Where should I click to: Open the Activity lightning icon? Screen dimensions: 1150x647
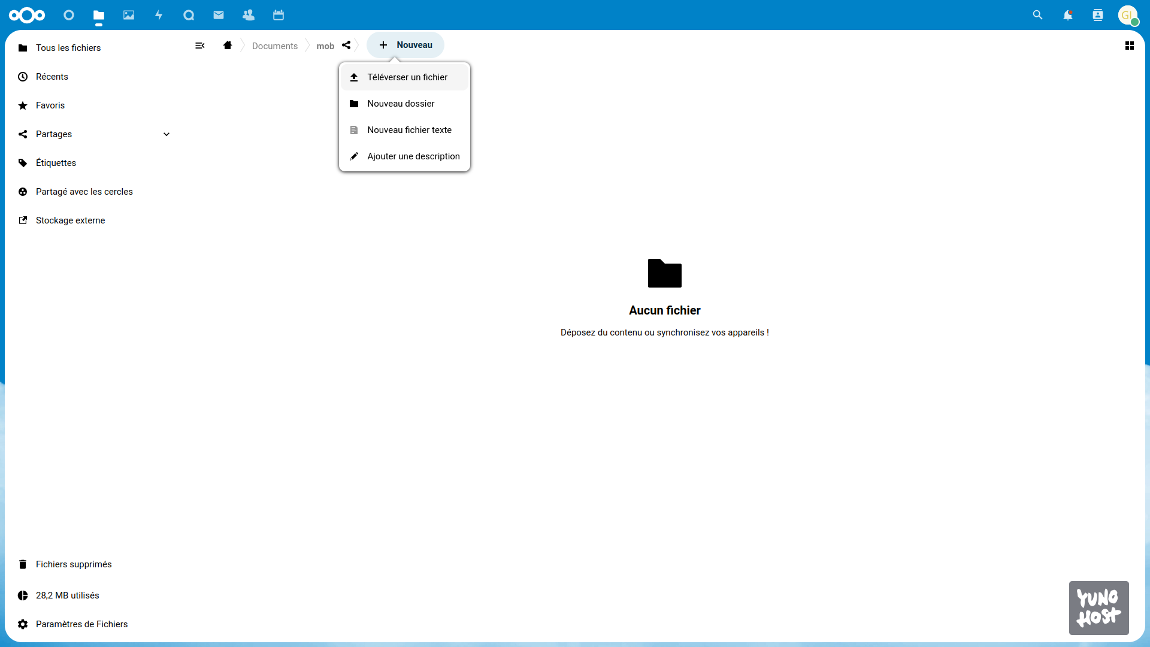[159, 15]
